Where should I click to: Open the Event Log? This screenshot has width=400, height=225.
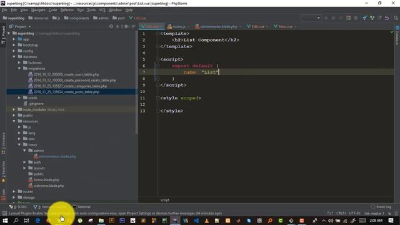(381, 207)
